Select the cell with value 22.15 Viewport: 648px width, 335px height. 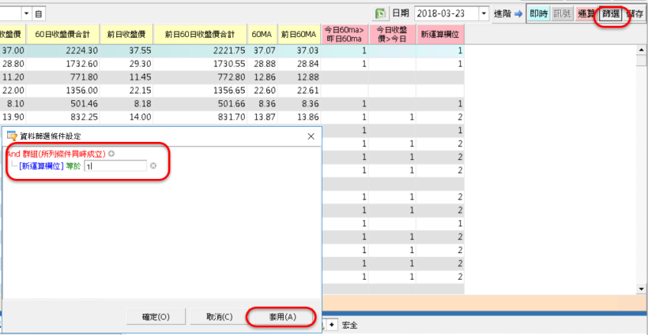(126, 90)
